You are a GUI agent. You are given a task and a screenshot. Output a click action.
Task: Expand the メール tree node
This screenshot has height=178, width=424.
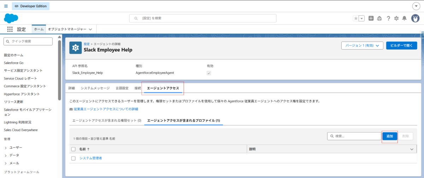[x=6, y=163]
